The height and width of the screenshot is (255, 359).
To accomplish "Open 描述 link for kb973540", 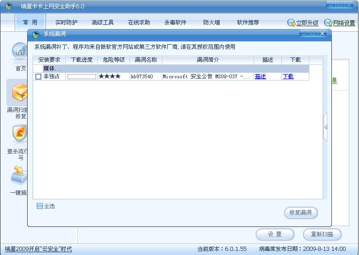I will [261, 76].
